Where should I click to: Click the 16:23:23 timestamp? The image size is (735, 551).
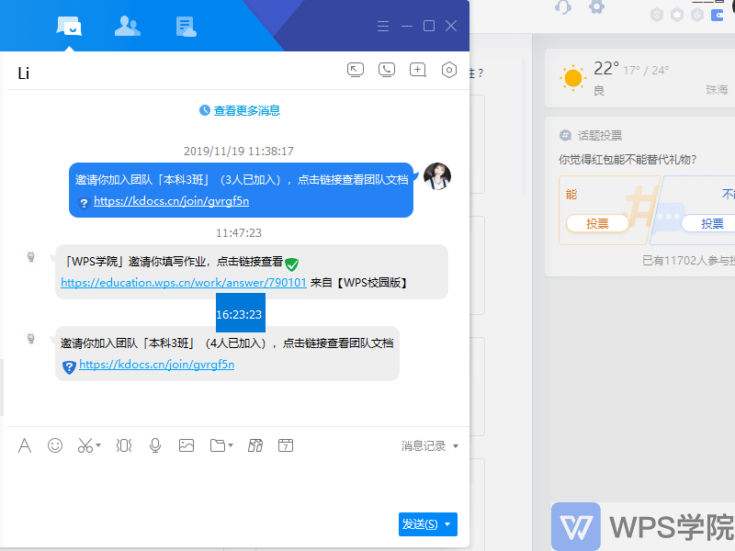tap(239, 314)
